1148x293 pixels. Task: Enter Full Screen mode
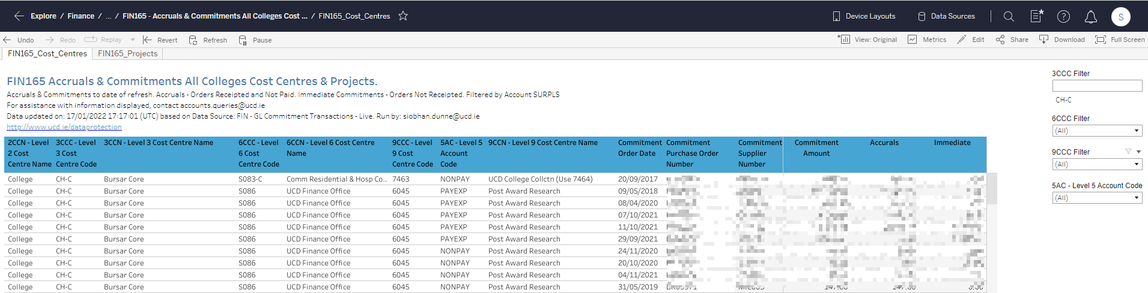(1120, 40)
